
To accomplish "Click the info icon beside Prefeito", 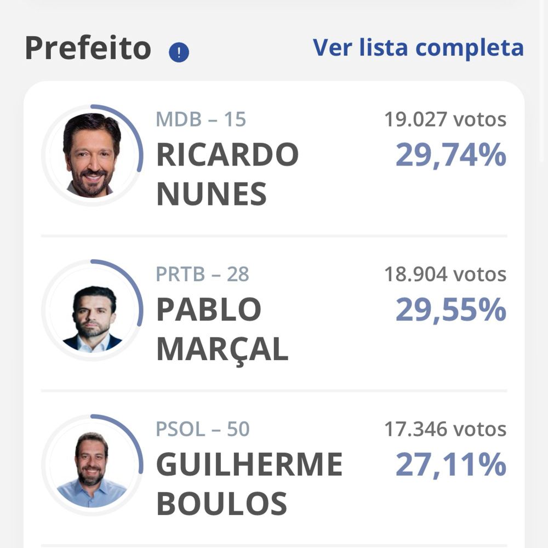I will [x=179, y=53].
